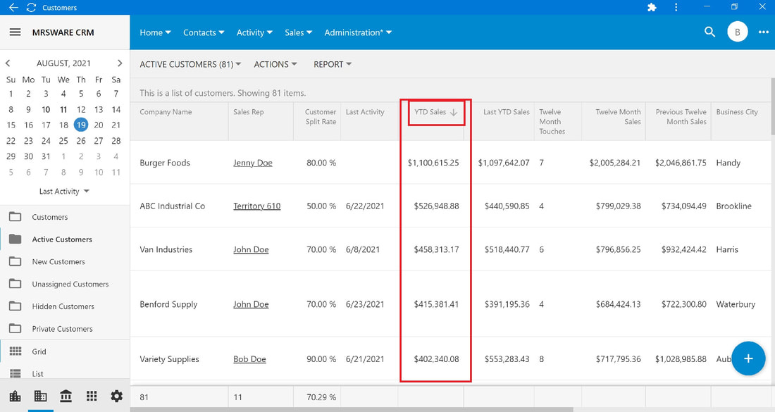The width and height of the screenshot is (775, 412).
Task: Open the Contacts dropdown menu
Action: [204, 32]
